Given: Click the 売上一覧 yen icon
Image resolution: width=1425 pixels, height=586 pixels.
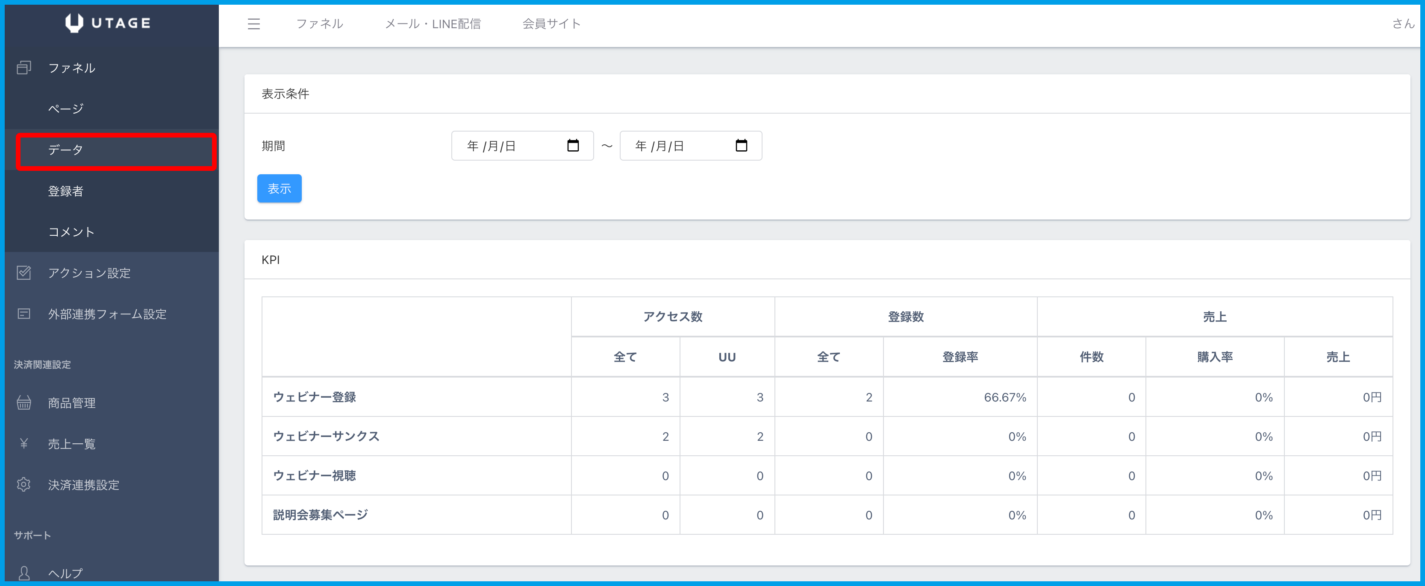Looking at the screenshot, I should coord(24,443).
